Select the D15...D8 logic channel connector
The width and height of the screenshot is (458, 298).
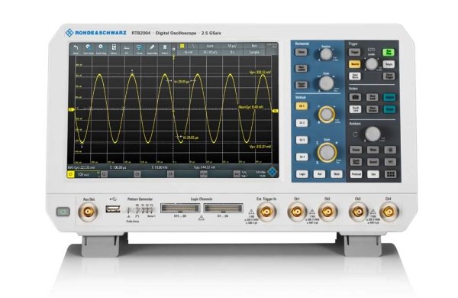tap(180, 209)
